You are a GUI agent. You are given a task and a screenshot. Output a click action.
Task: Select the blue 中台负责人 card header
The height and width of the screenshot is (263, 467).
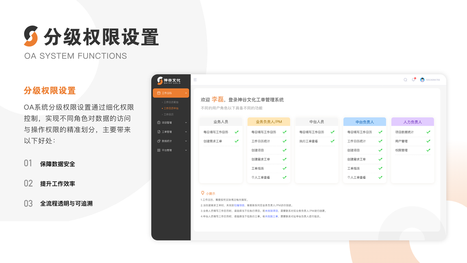(365, 122)
